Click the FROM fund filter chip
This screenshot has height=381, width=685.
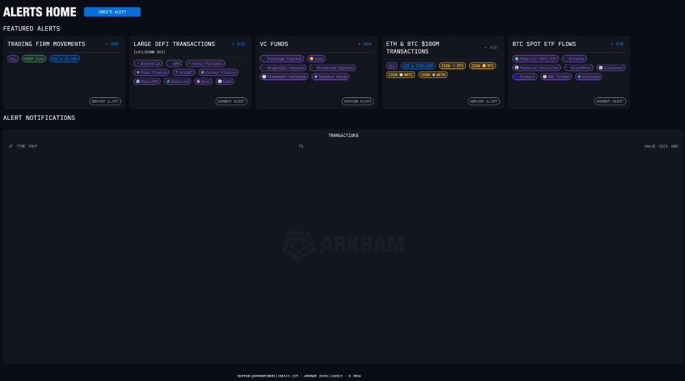point(34,59)
